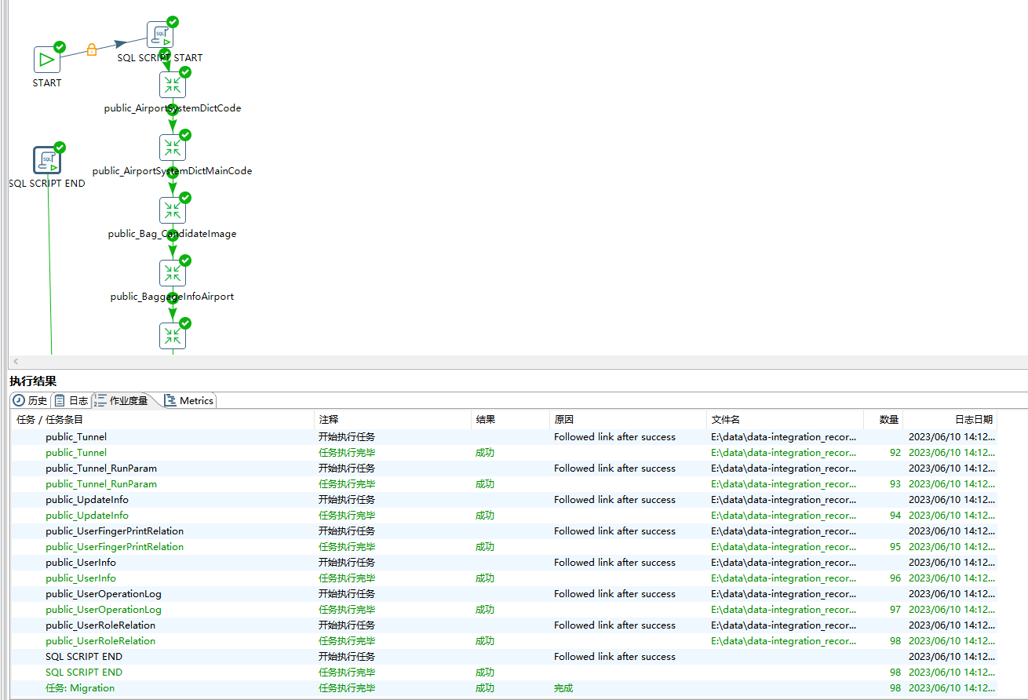
Task: Click the public_AirportSystemDictMainCode transformation icon
Action: [x=173, y=148]
